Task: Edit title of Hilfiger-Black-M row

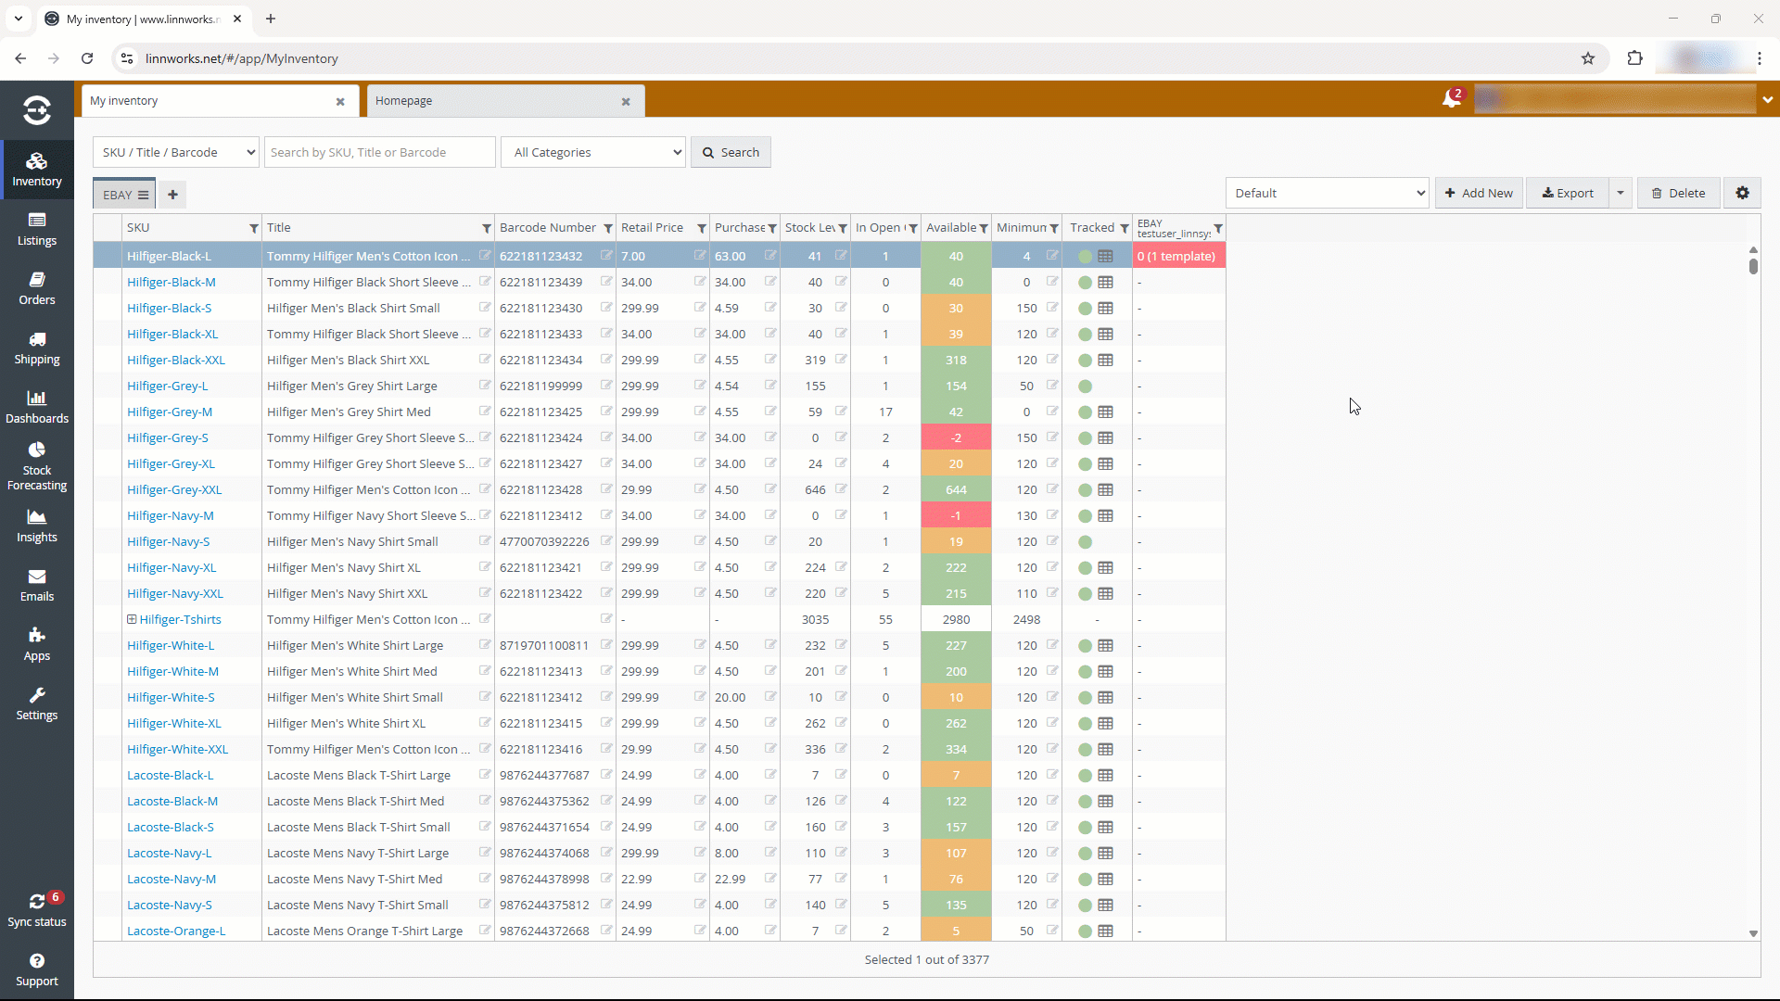Action: (485, 282)
